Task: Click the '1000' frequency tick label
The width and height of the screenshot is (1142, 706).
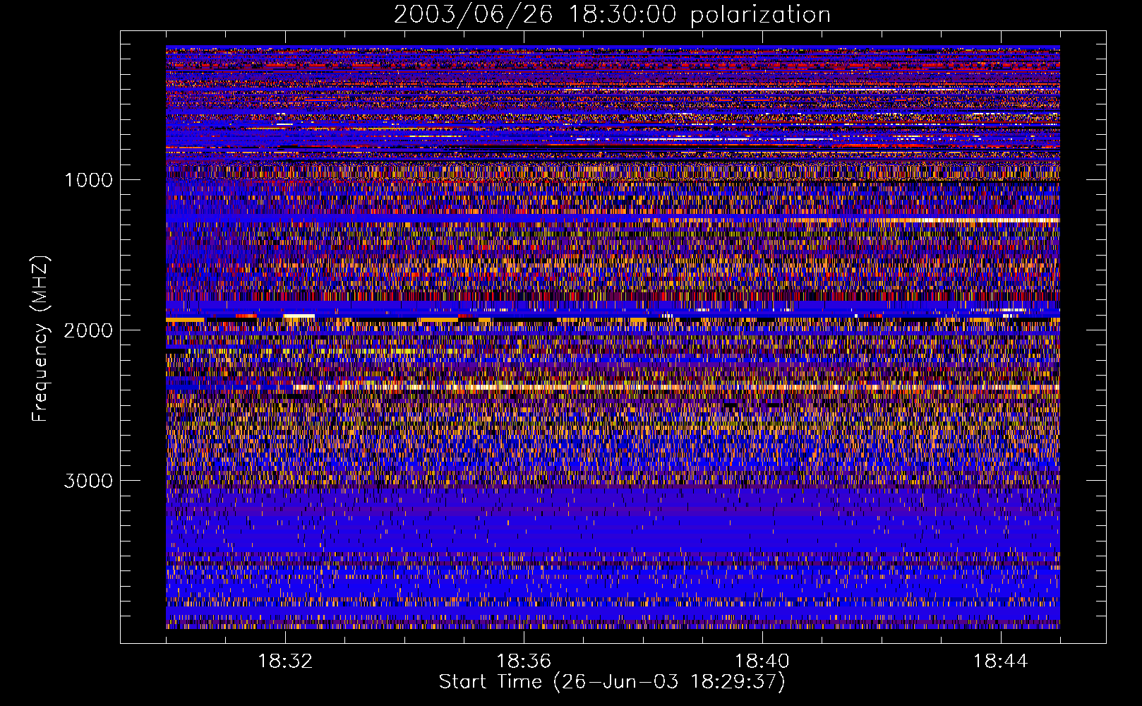Action: [88, 180]
